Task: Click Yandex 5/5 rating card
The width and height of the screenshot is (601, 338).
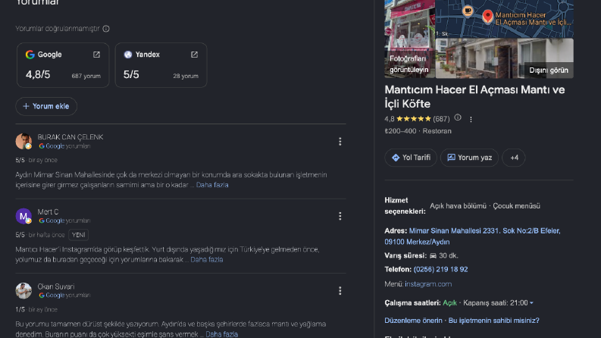Action: [x=161, y=65]
